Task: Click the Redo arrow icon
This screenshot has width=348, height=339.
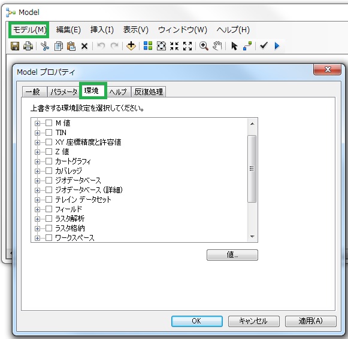Action: 114,46
